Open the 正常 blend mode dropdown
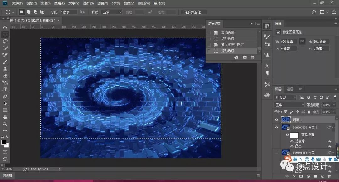This screenshot has height=182, width=339. (x=289, y=105)
